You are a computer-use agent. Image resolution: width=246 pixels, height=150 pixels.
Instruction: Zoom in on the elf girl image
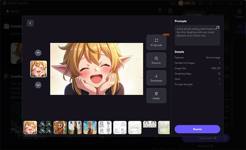(x=156, y=60)
